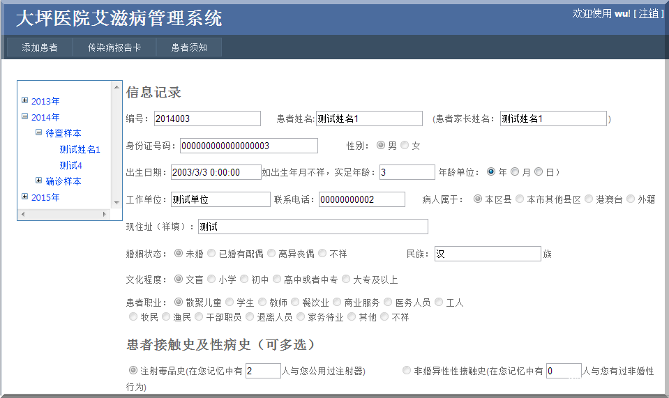
Task: Select occupation 医务人员
Action: point(389,302)
